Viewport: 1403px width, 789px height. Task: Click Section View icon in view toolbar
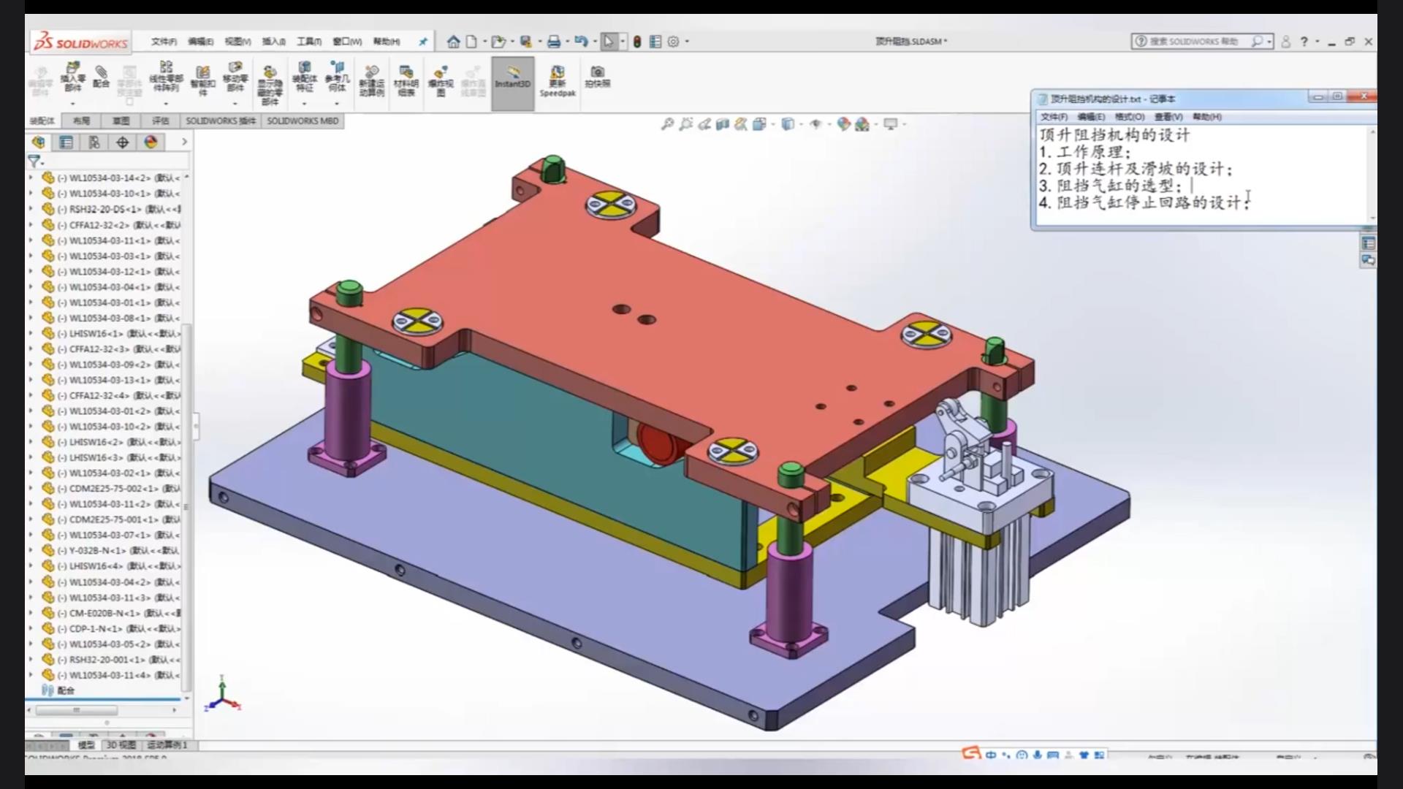point(723,124)
